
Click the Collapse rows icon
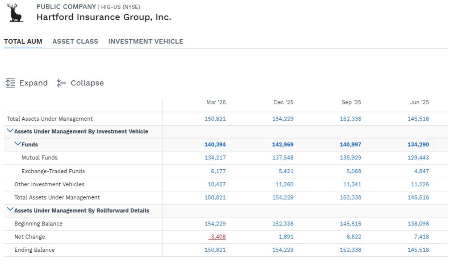point(61,83)
